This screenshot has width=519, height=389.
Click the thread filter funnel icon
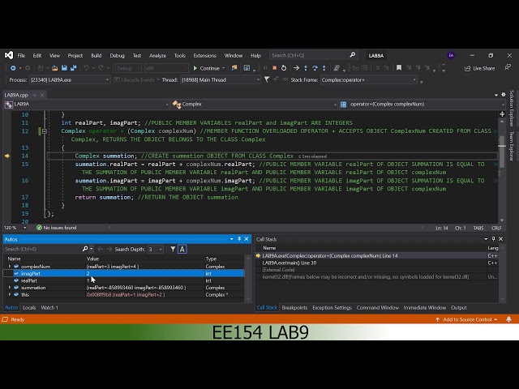(267, 79)
